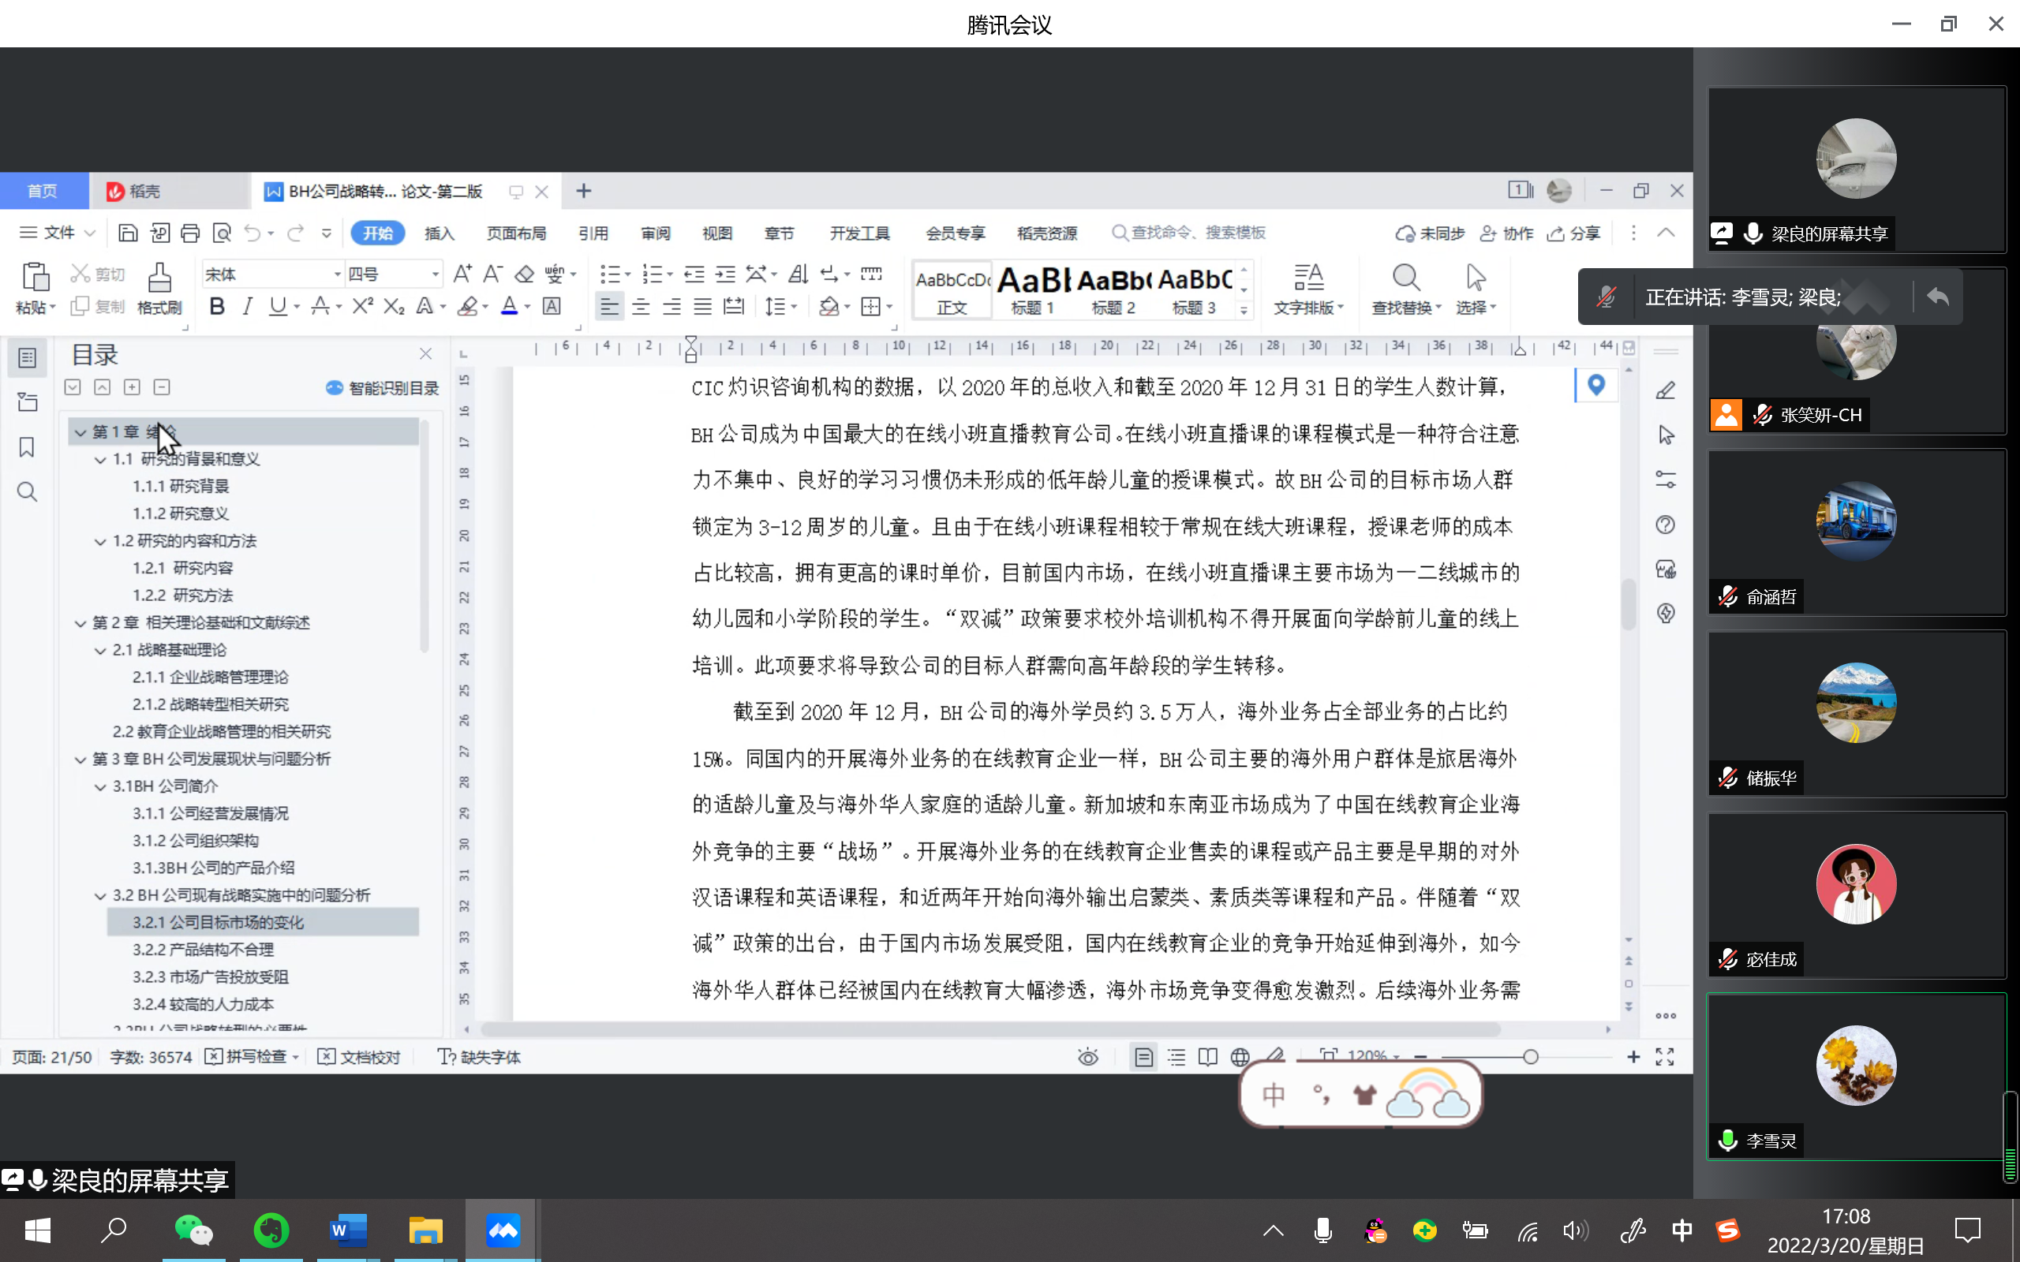
Task: Open the 审阅 ribbon tab
Action: click(655, 233)
